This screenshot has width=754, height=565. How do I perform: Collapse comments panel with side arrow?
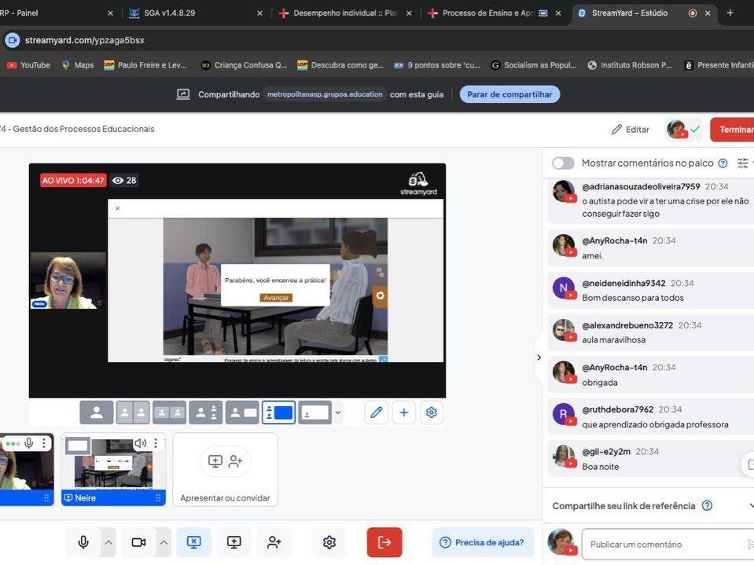click(539, 358)
